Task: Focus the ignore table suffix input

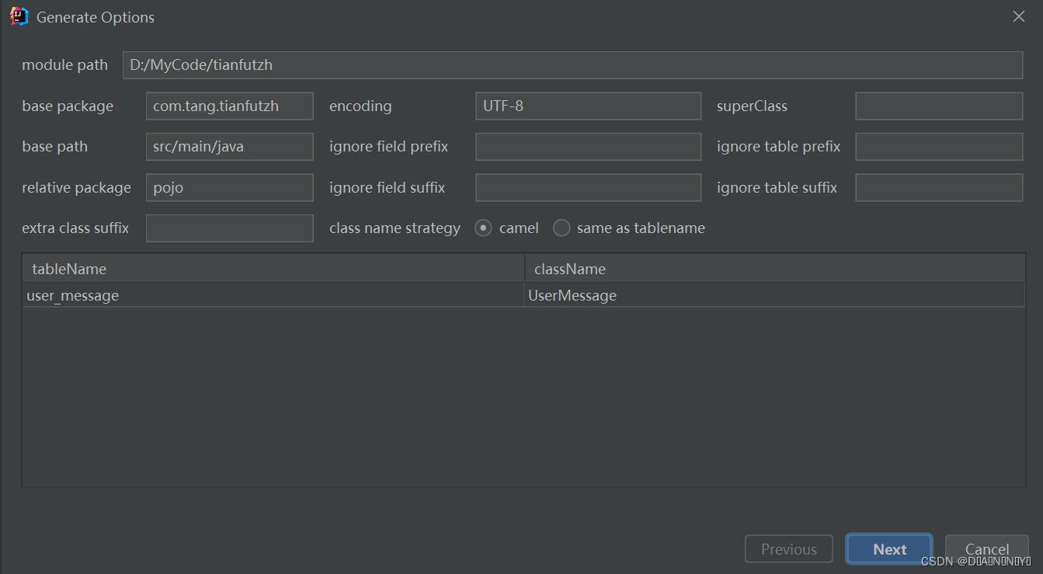Action: click(939, 188)
